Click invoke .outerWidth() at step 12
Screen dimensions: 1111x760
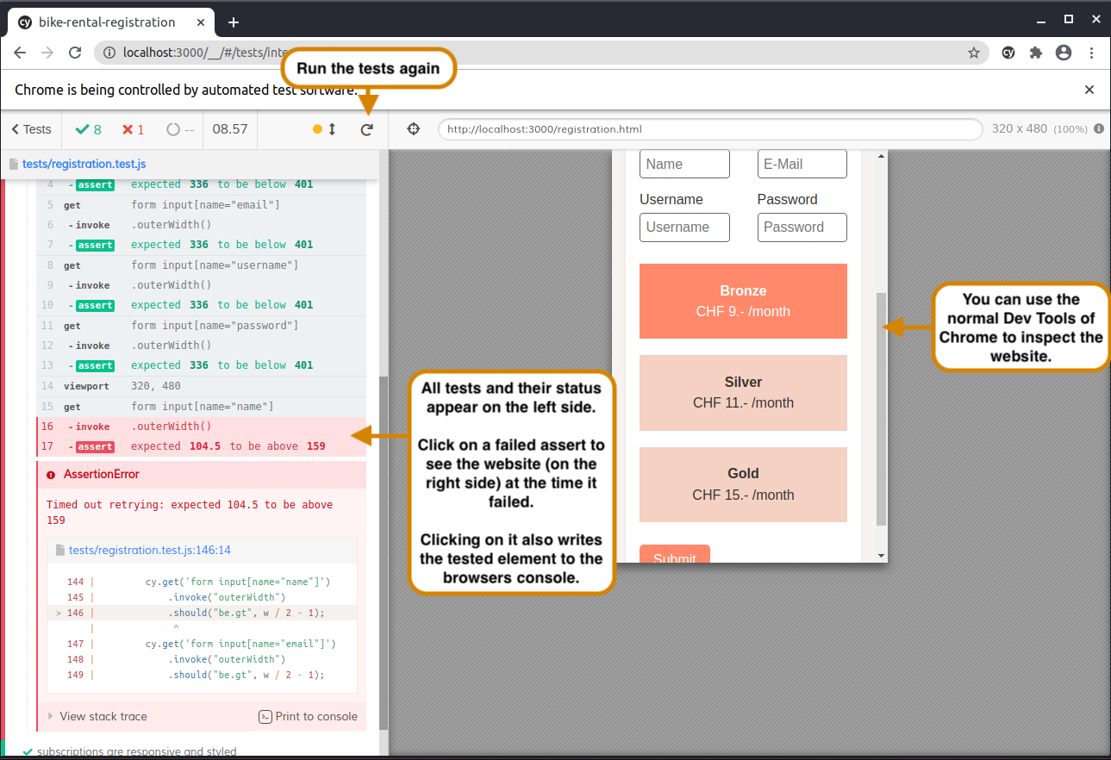point(203,346)
